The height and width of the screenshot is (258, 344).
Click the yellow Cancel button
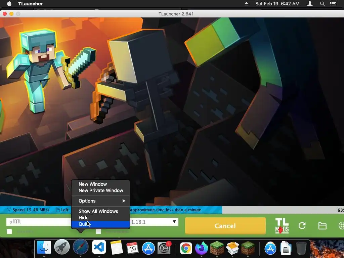[x=225, y=226]
